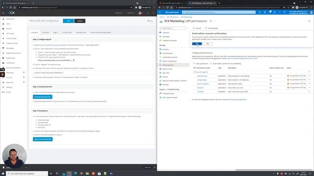Pin 3CX Marketing blade with pin icon
This screenshot has width=314, height=176.
(x=210, y=21)
